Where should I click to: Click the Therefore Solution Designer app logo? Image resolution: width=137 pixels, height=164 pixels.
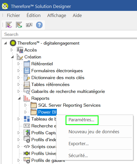pos(5,6)
